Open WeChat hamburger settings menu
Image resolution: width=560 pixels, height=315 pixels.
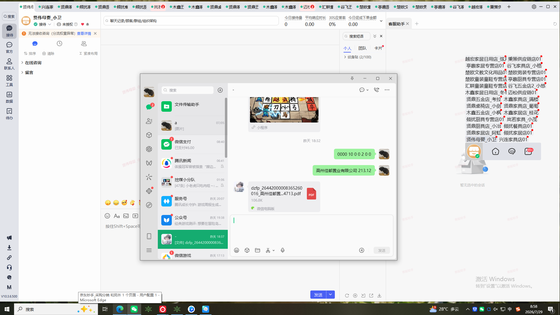coord(149,250)
